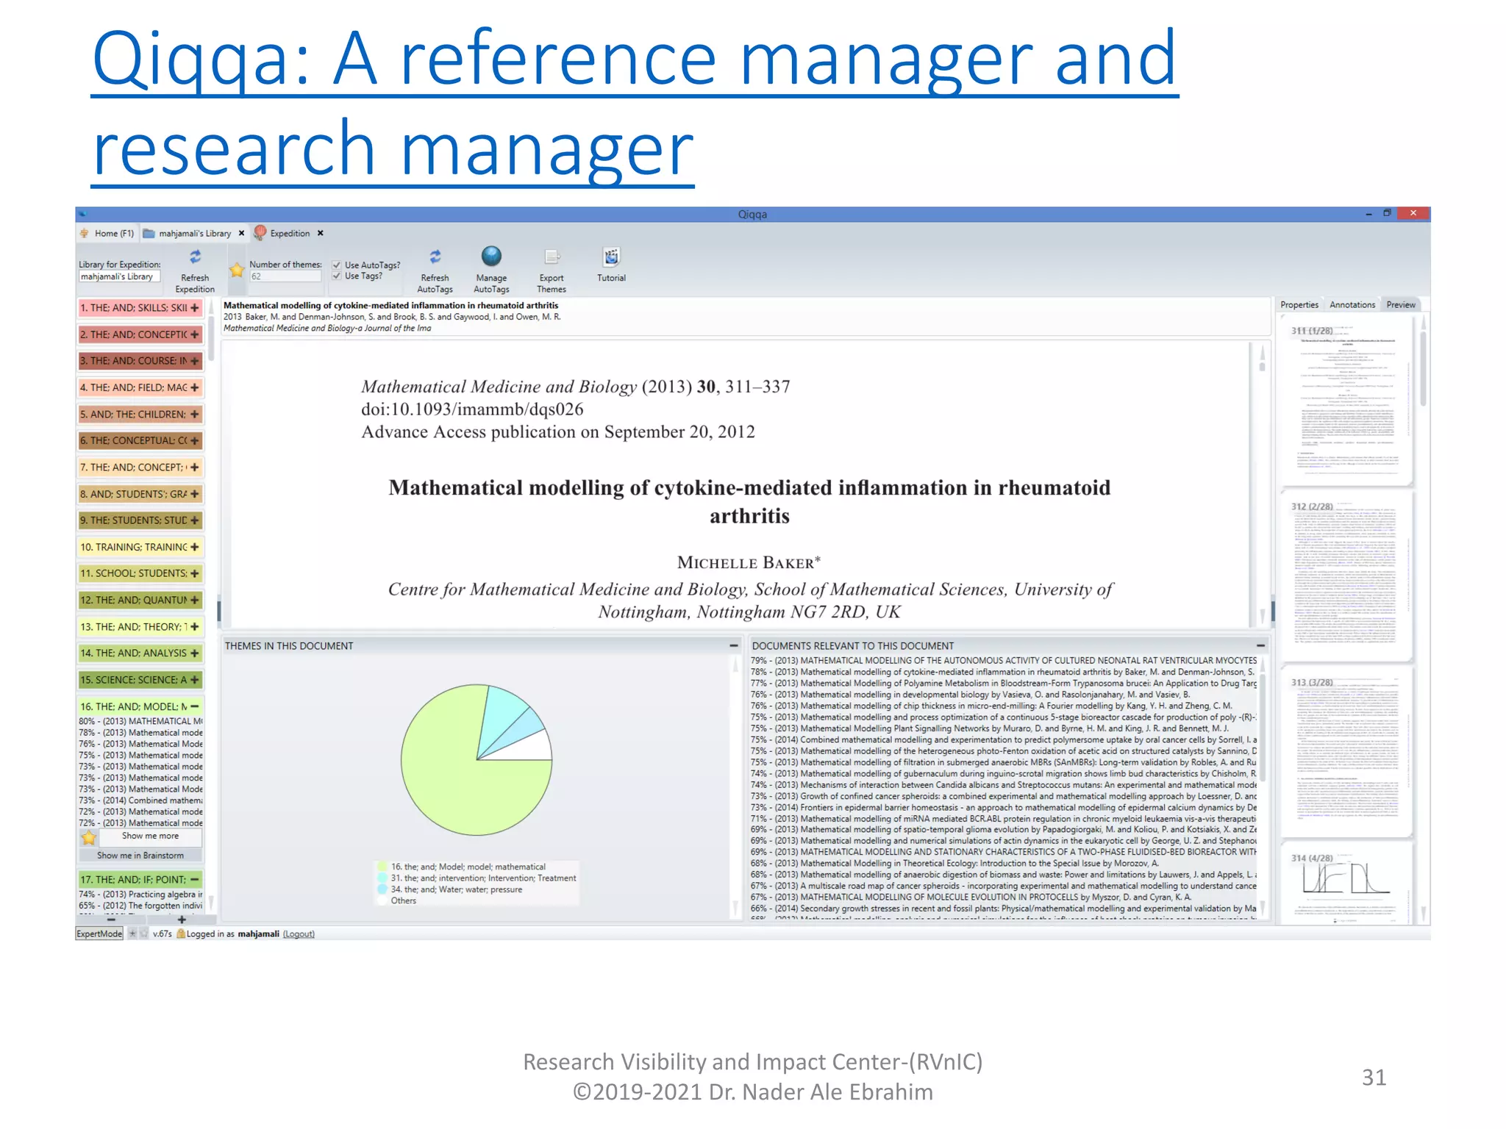The height and width of the screenshot is (1129, 1506).
Task: Expand theme 4 THE; AND; FIELD
Action: point(195,387)
